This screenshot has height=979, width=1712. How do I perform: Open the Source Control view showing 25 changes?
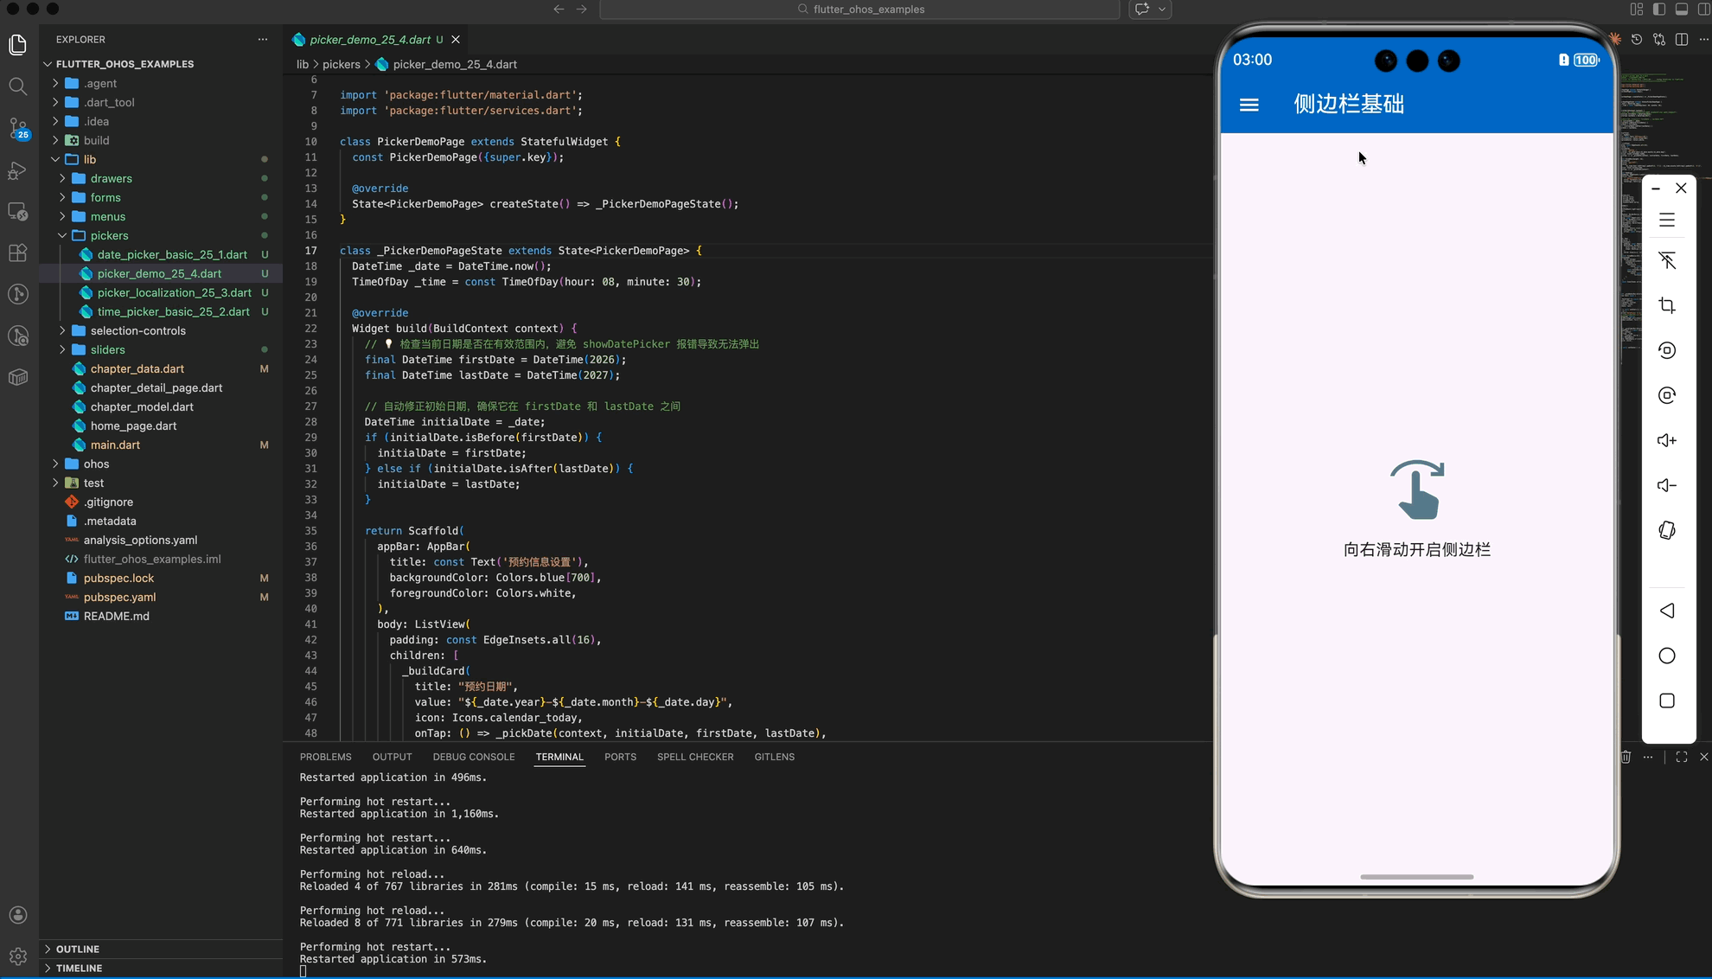click(17, 127)
